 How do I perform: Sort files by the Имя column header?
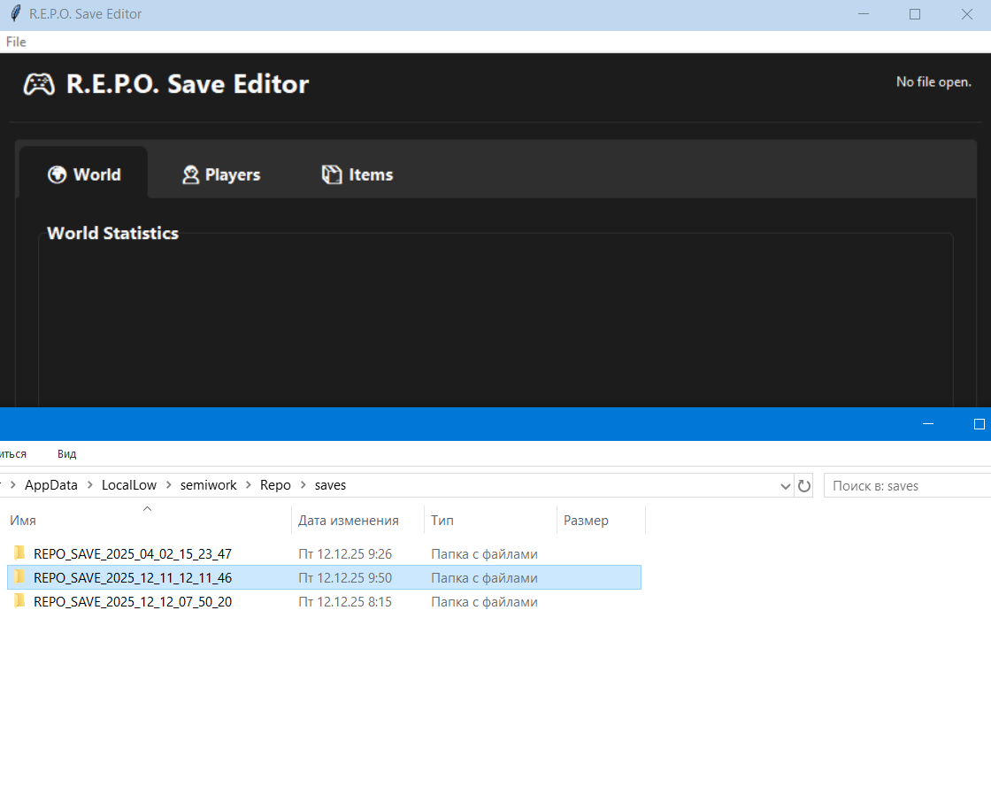23,521
